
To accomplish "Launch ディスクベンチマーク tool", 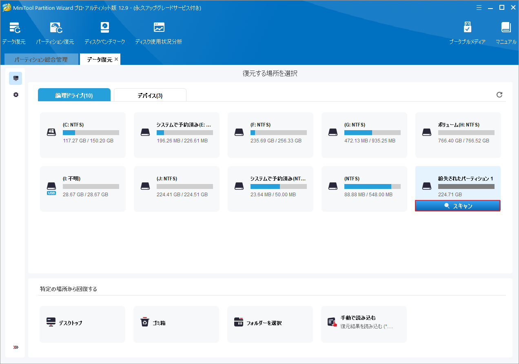I will pyautogui.click(x=104, y=28).
